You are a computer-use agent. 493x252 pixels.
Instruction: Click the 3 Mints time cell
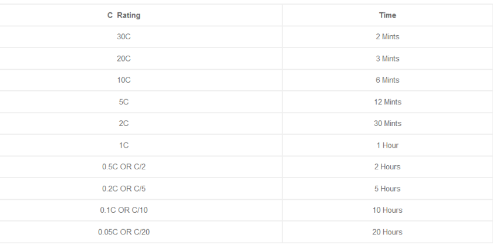click(387, 59)
